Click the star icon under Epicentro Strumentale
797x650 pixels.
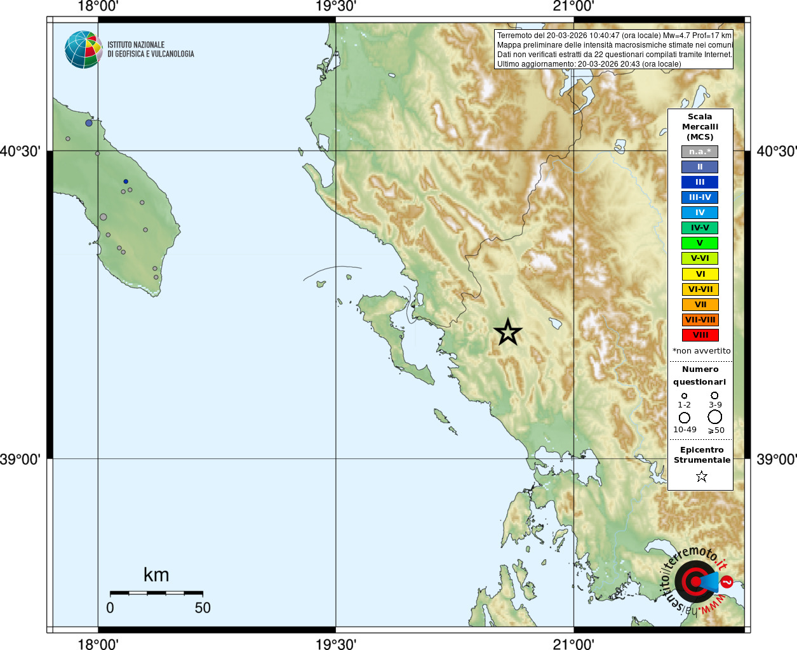701,476
